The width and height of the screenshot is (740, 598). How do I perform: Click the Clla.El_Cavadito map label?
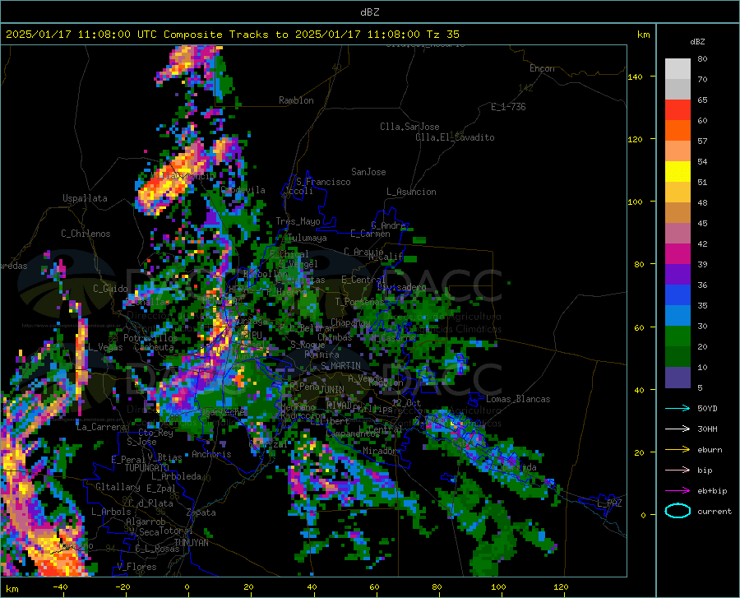455,137
